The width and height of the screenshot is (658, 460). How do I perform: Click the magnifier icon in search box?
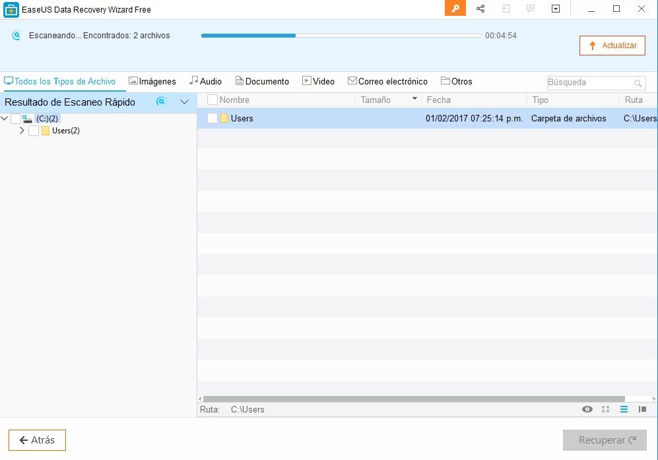[638, 83]
